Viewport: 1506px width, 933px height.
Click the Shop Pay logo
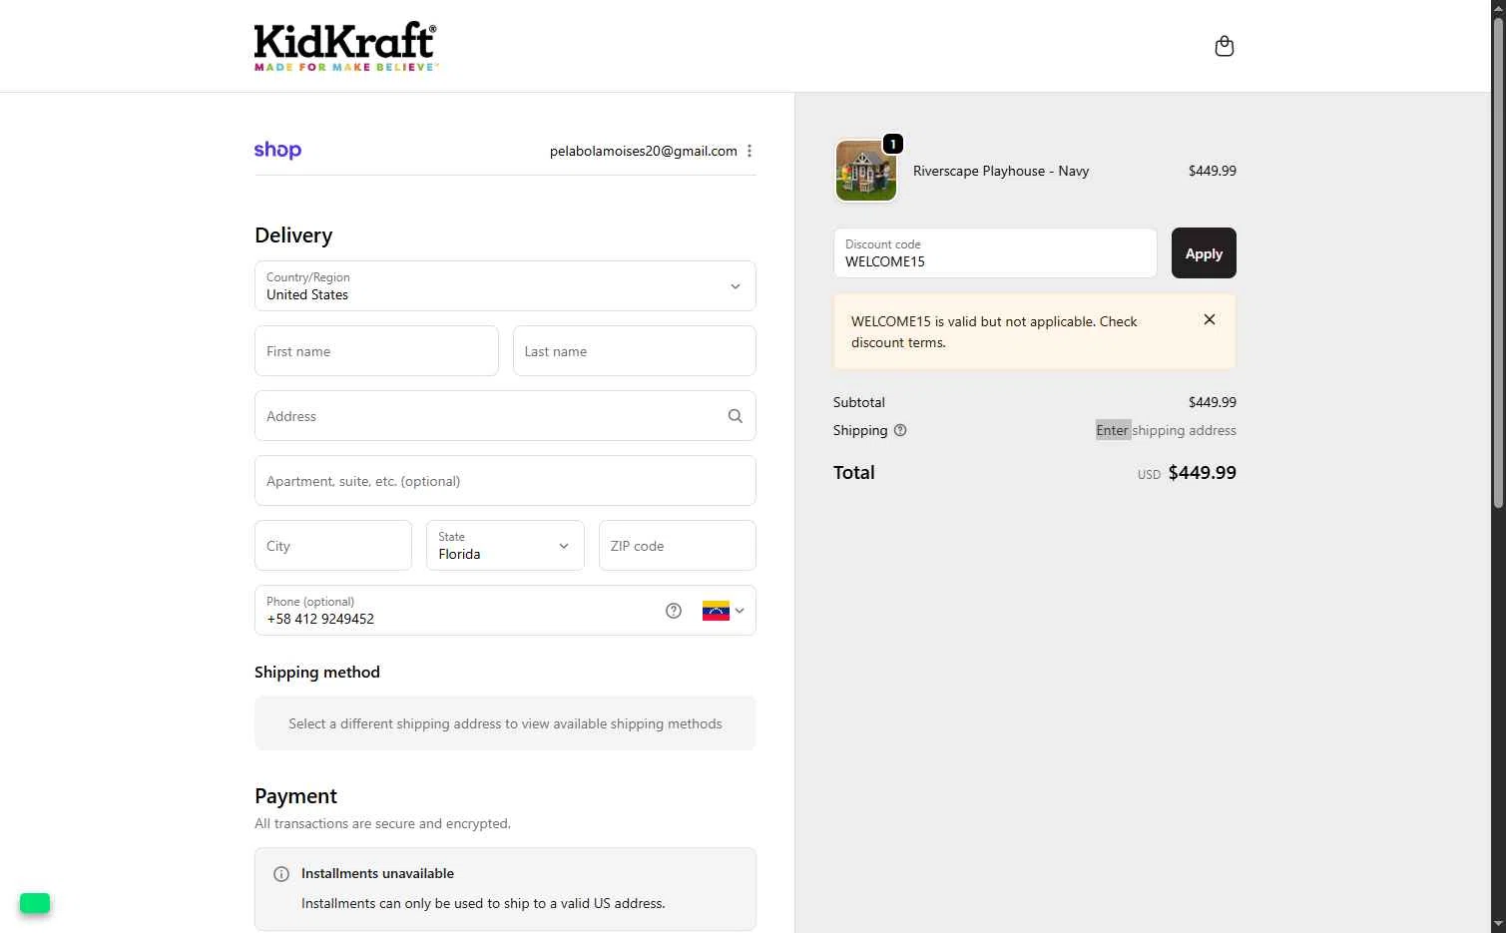[277, 150]
